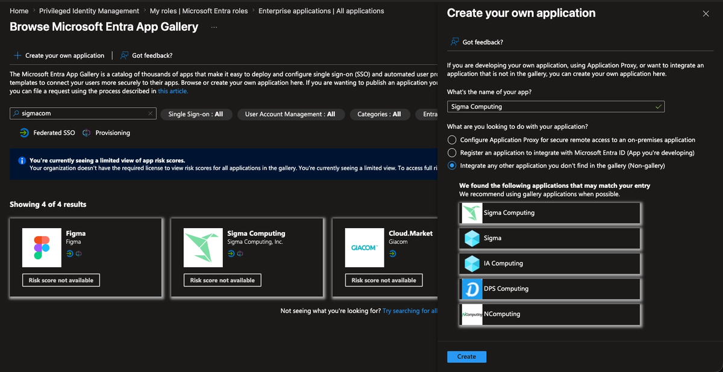Click the feedback icon in Create your own application panel

point(454,42)
